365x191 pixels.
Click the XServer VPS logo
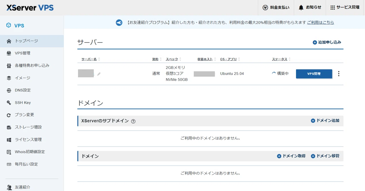coord(30,7)
